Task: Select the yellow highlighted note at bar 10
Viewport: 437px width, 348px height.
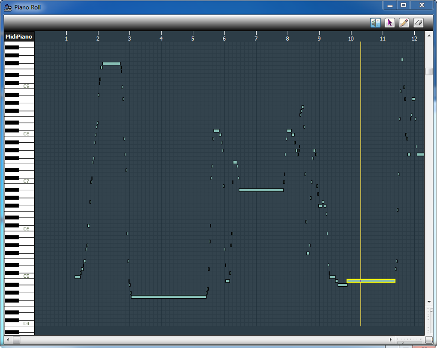Action: pos(371,281)
